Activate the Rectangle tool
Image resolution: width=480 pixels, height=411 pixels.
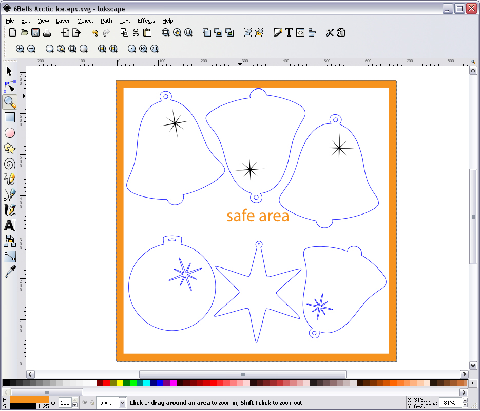tap(9, 117)
